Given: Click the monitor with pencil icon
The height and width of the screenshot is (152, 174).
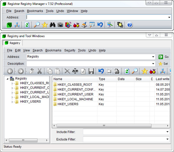Looking at the screenshot, I should pyautogui.click(x=110, y=25).
